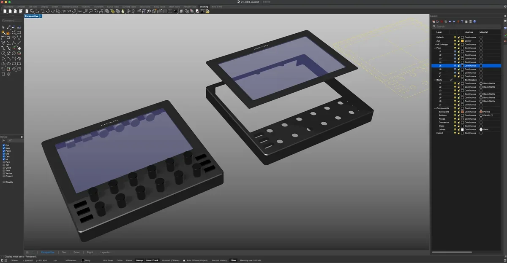Pick the Circle tool in left toolbox
This screenshot has height=263, width=507.
(x=3, y=53)
